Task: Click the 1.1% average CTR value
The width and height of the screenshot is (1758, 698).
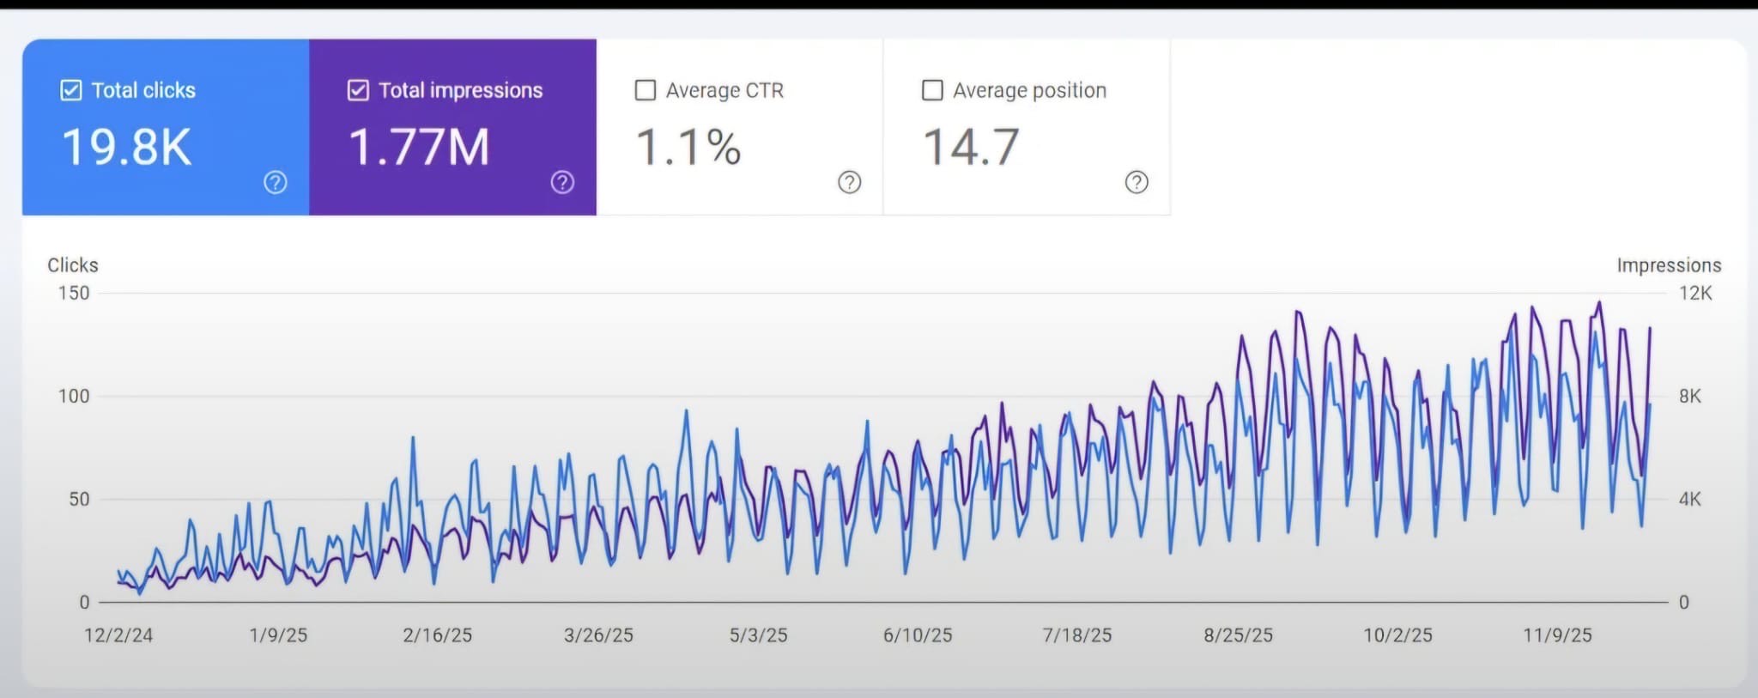Action: tap(688, 147)
